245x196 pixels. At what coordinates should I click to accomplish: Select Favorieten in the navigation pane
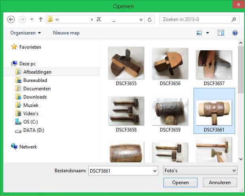click(30, 47)
